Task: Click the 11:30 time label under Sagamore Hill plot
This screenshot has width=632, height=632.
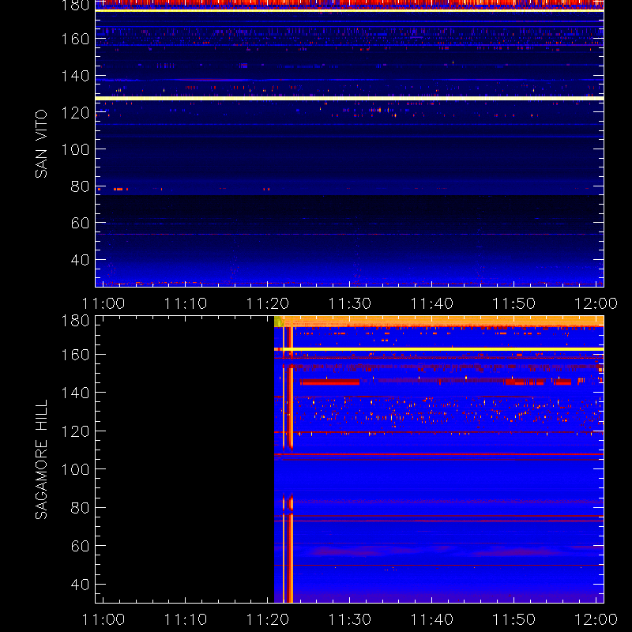Action: [x=350, y=619]
